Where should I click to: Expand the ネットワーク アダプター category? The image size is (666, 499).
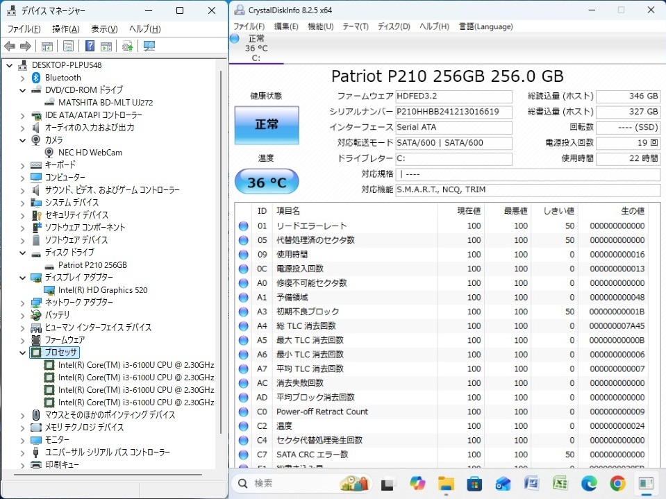[23, 303]
